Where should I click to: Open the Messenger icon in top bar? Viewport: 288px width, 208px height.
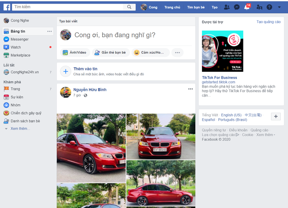(236, 7)
